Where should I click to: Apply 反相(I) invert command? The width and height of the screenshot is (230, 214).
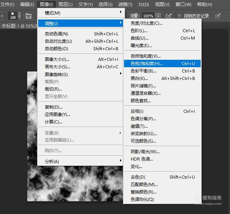point(162,111)
